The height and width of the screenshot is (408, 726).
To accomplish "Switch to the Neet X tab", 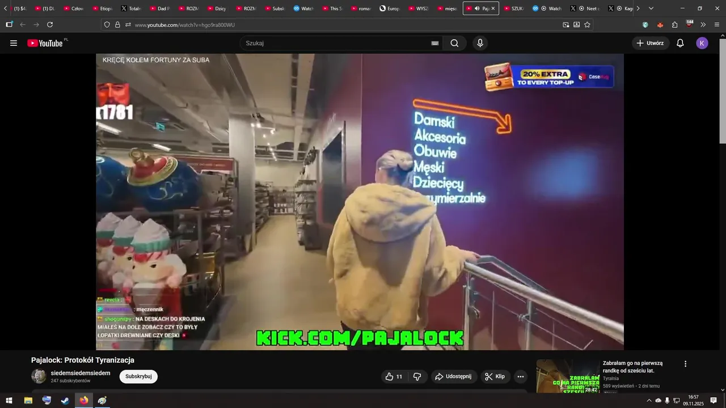I will point(585,8).
